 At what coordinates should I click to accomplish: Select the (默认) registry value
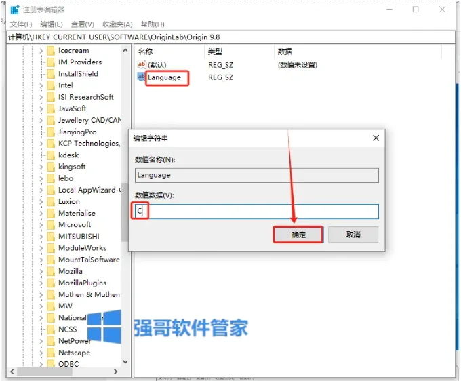(157, 64)
